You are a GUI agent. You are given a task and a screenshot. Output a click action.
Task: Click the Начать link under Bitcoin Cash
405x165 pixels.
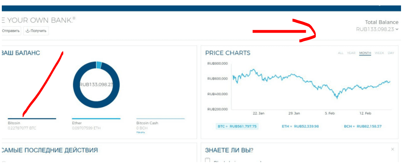pos(141,132)
